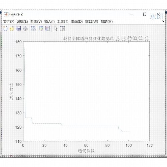Restore the view with the home icon
Image resolution: width=167 pixels, height=167 pixels.
pos(147,38)
